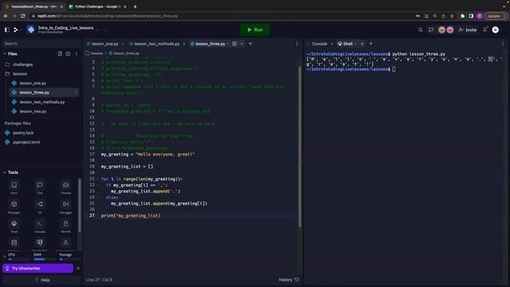This screenshot has width=510, height=287.
Task: Open the Threads tool
Action: pyautogui.click(x=65, y=187)
